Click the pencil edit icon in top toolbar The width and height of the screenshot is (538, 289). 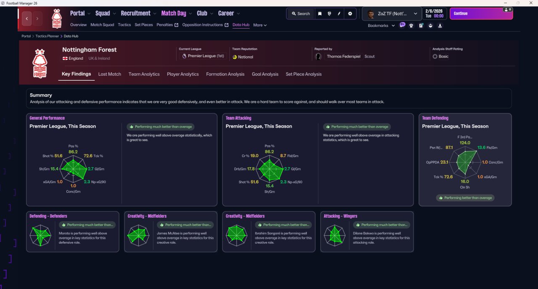pyautogui.click(x=339, y=13)
